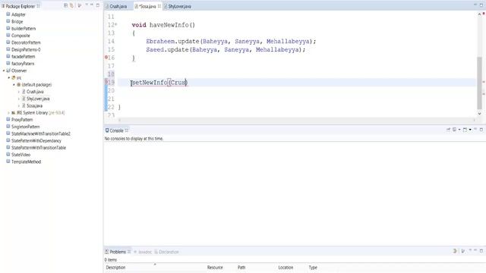
Task: Click the Adapter project icon
Action: click(x=8, y=14)
